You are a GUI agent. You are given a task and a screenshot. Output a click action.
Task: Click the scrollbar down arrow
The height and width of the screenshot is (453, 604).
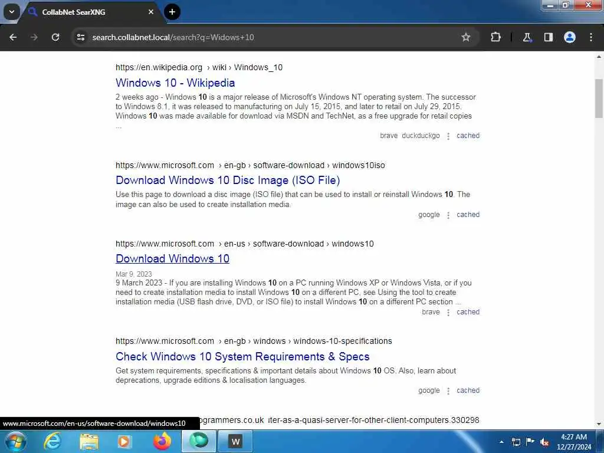click(x=599, y=425)
